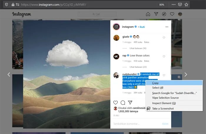Open rudybundini's profile picture
206x134 pixels.
pos(116,75)
